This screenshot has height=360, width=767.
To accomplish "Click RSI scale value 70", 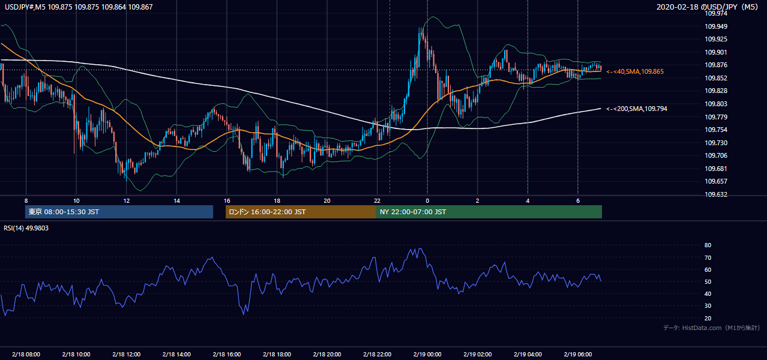I will [x=708, y=257].
